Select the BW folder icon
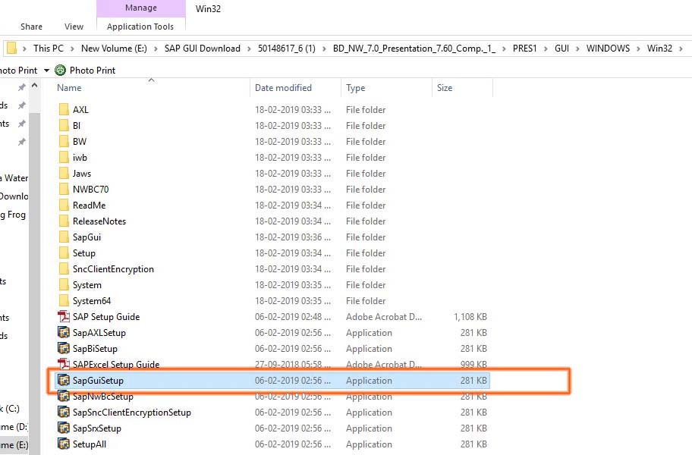Screen dimensions: 692x455 64,141
